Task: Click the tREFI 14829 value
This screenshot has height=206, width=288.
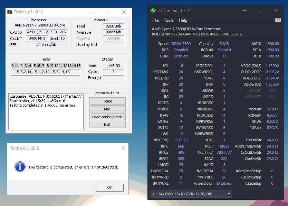Action: click(224, 146)
